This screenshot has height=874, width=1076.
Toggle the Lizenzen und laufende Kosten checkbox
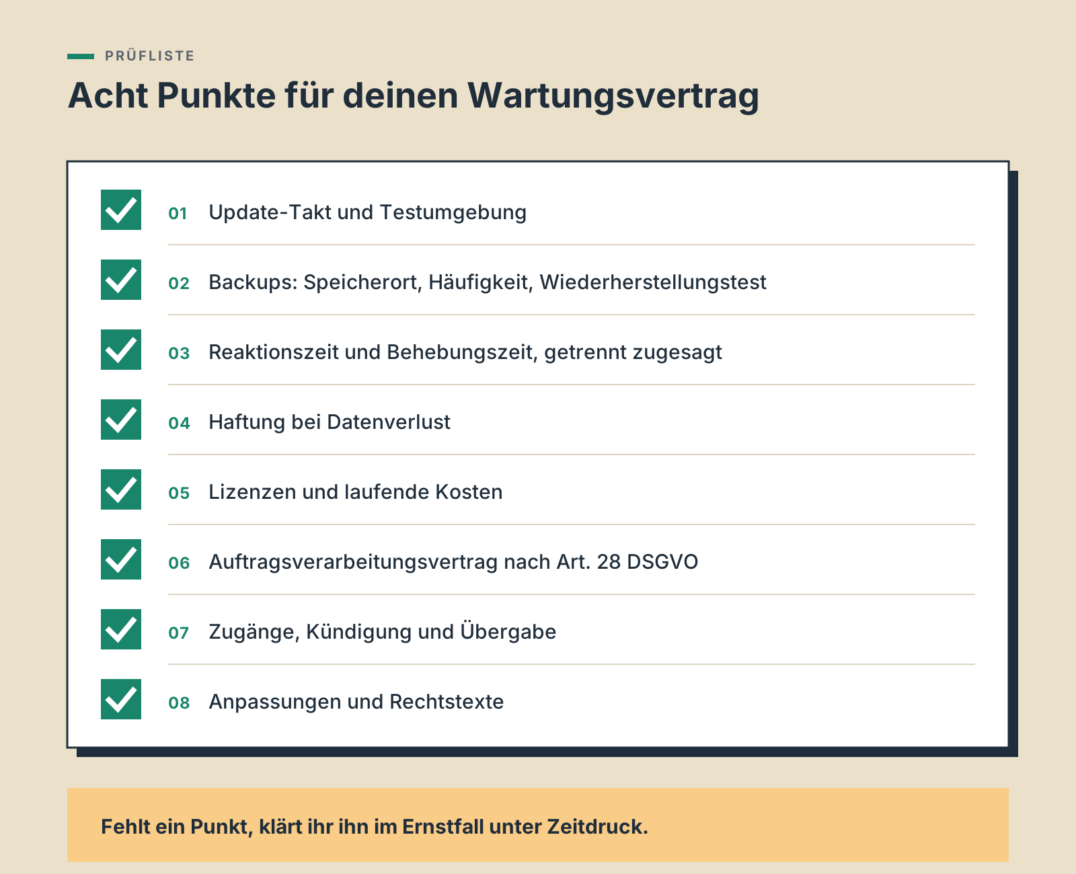click(121, 489)
